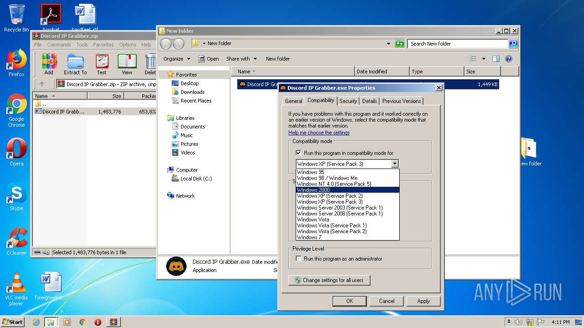Click Change settings for all users
Image resolution: width=584 pixels, height=328 pixels.
click(x=329, y=280)
